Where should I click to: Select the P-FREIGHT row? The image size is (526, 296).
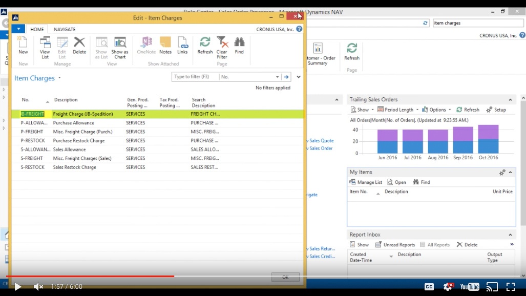[x=158, y=132]
